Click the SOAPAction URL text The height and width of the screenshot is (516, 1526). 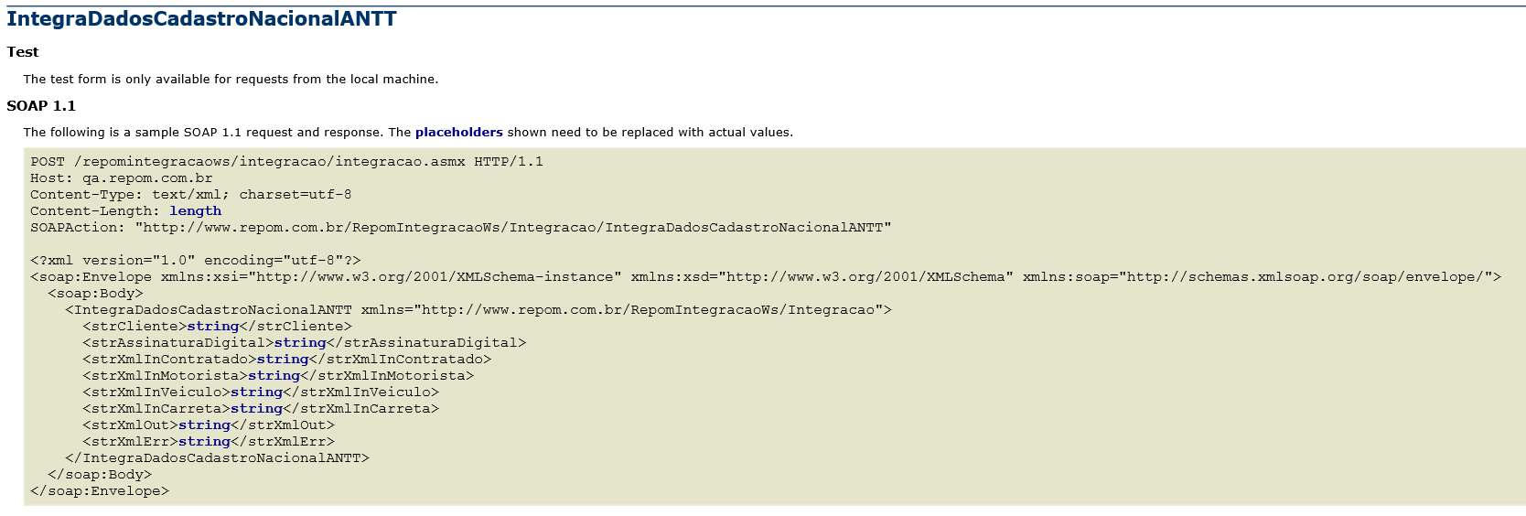pos(513,227)
